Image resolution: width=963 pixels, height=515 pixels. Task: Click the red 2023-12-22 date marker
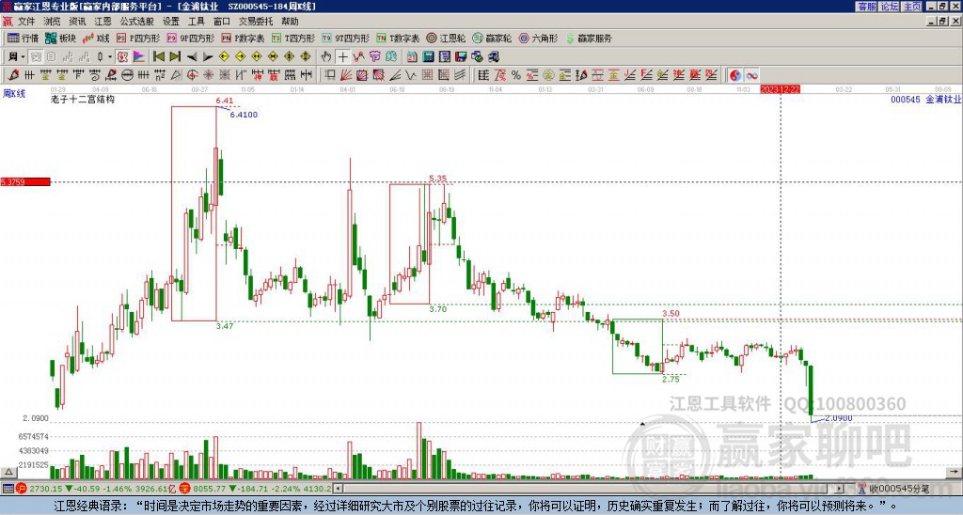[780, 89]
